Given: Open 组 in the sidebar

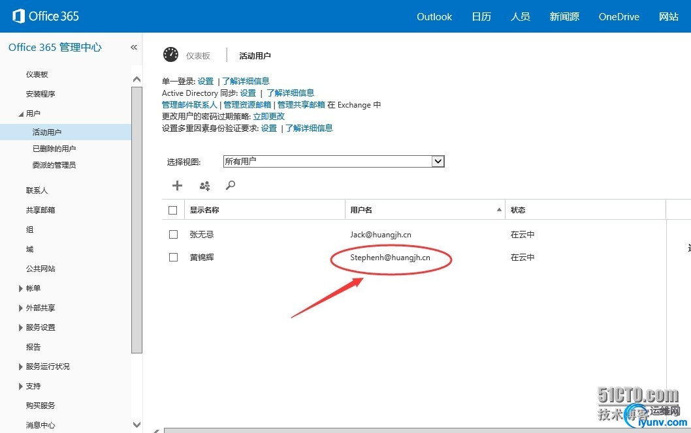Looking at the screenshot, I should point(29,230).
